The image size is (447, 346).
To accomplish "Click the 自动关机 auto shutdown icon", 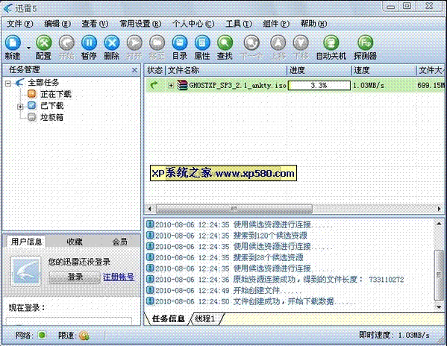I will (331, 43).
